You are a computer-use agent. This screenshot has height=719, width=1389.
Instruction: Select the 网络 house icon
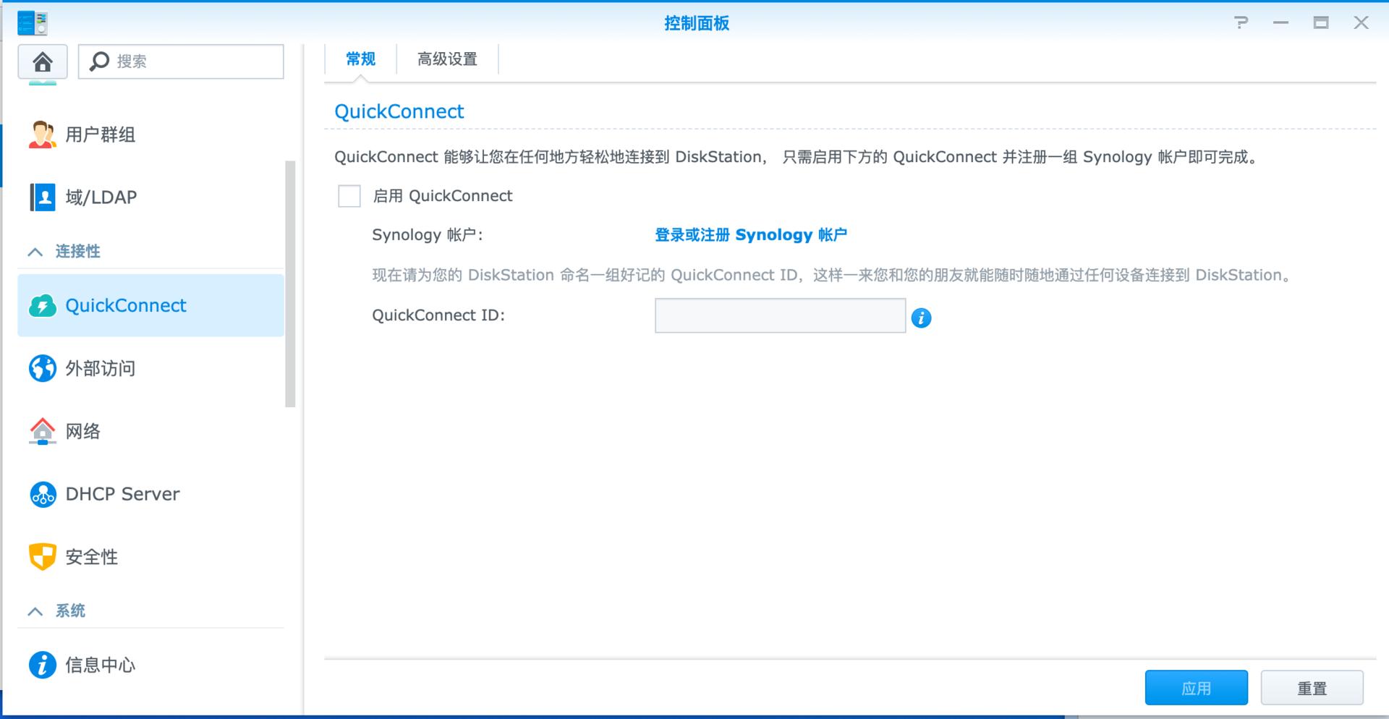(43, 431)
